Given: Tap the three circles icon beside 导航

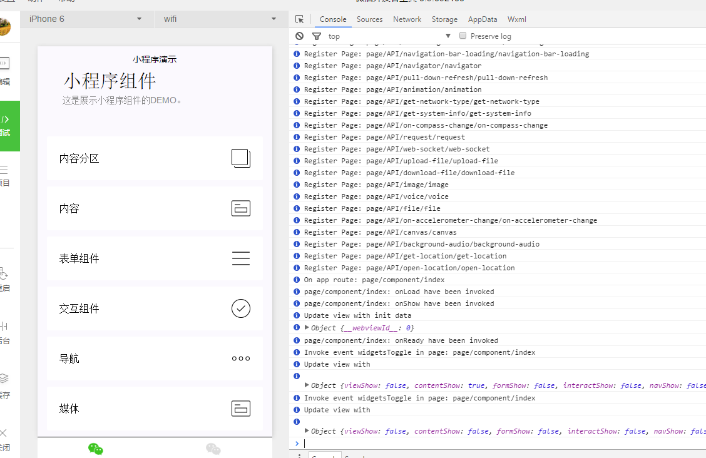Looking at the screenshot, I should pyautogui.click(x=241, y=359).
